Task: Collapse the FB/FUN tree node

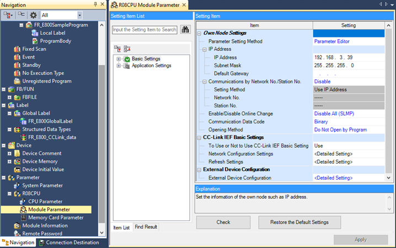Action: (x=3, y=89)
